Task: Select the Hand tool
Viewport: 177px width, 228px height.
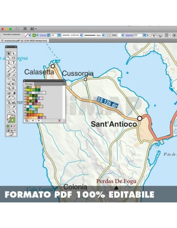Action: pos(9,111)
